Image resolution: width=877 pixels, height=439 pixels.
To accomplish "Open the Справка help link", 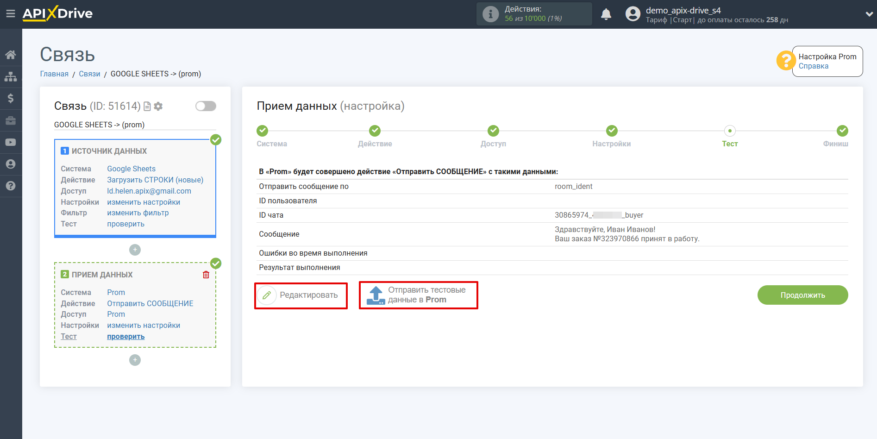I will pos(814,66).
